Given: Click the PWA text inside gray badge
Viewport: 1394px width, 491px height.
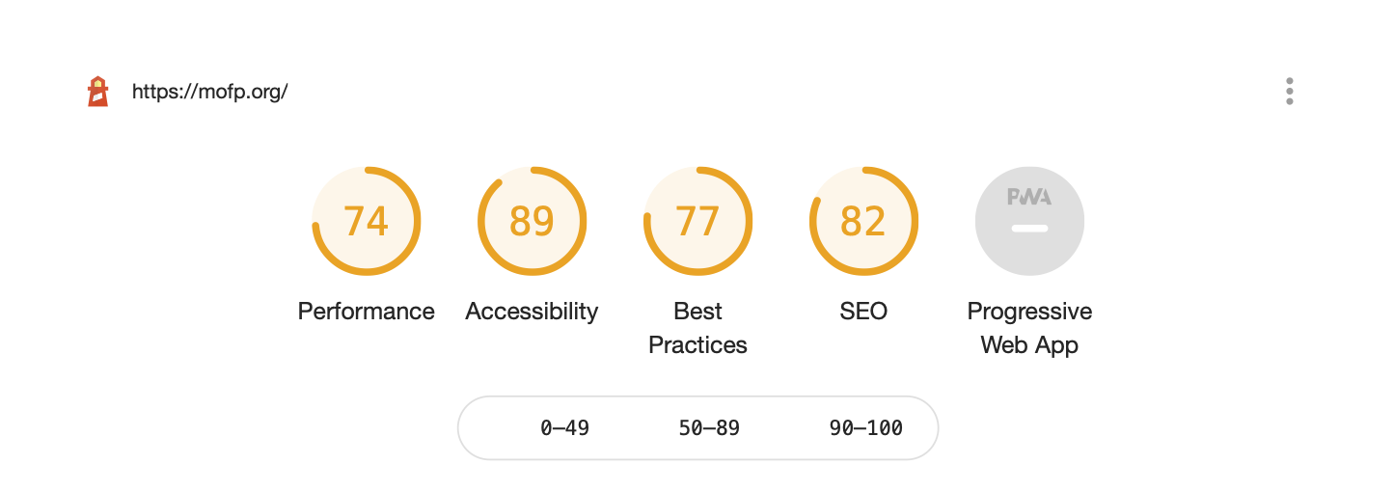Looking at the screenshot, I should coord(1029,197).
